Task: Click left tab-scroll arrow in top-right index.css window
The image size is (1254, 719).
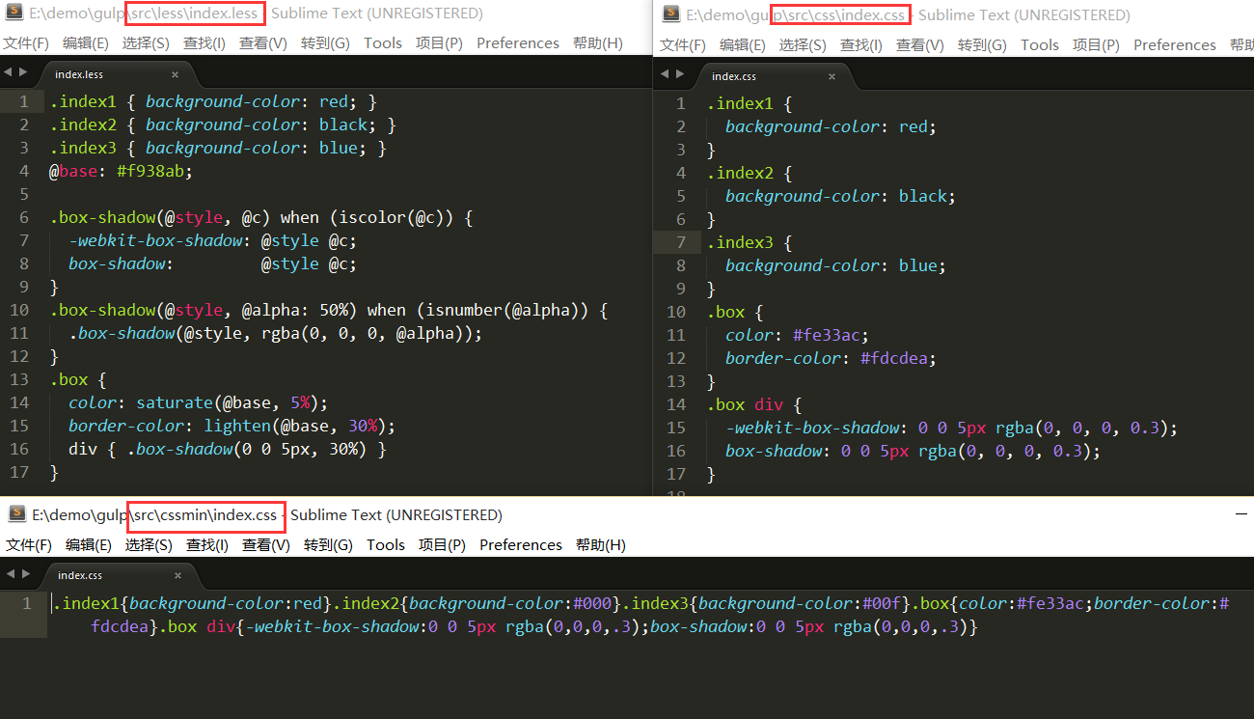Action: click(x=664, y=74)
